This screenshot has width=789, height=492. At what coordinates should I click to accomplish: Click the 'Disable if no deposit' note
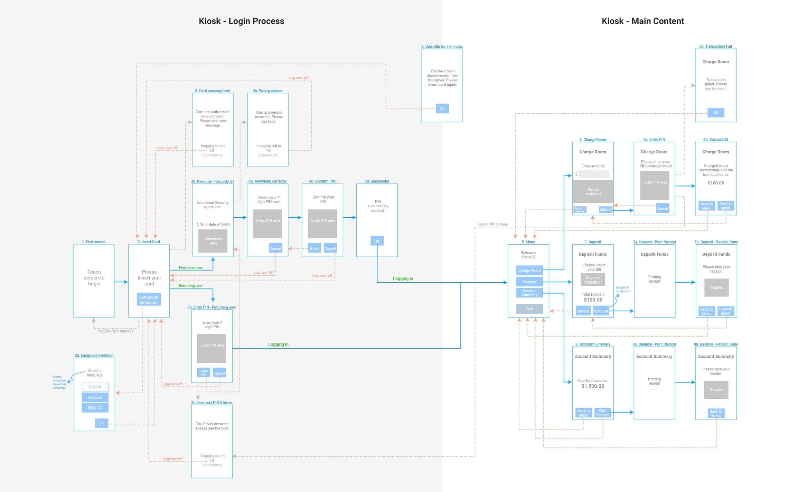coord(623,290)
